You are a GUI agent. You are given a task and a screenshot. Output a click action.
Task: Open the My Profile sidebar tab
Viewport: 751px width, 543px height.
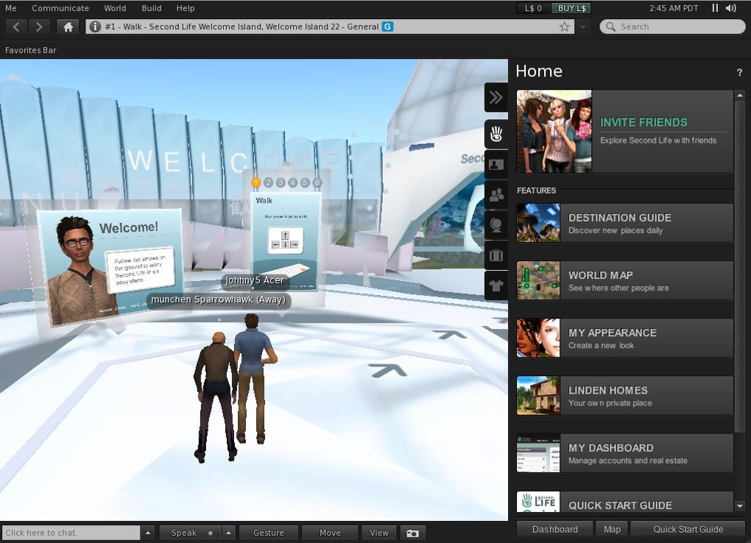tap(496, 165)
